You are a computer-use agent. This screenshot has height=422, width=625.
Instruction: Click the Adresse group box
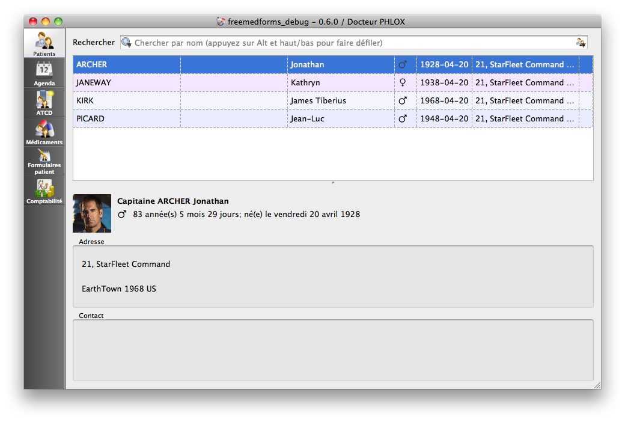(333, 276)
